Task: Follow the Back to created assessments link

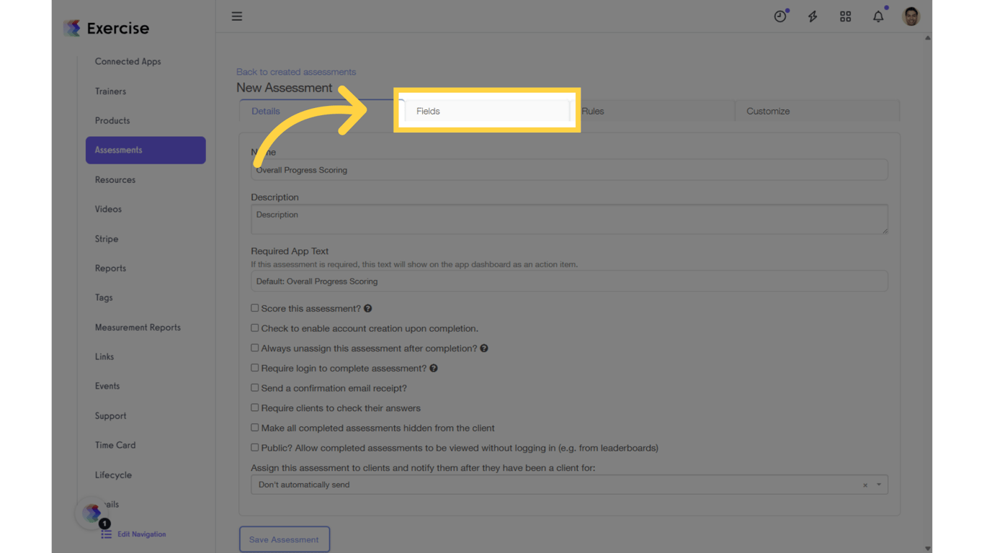Action: (296, 71)
